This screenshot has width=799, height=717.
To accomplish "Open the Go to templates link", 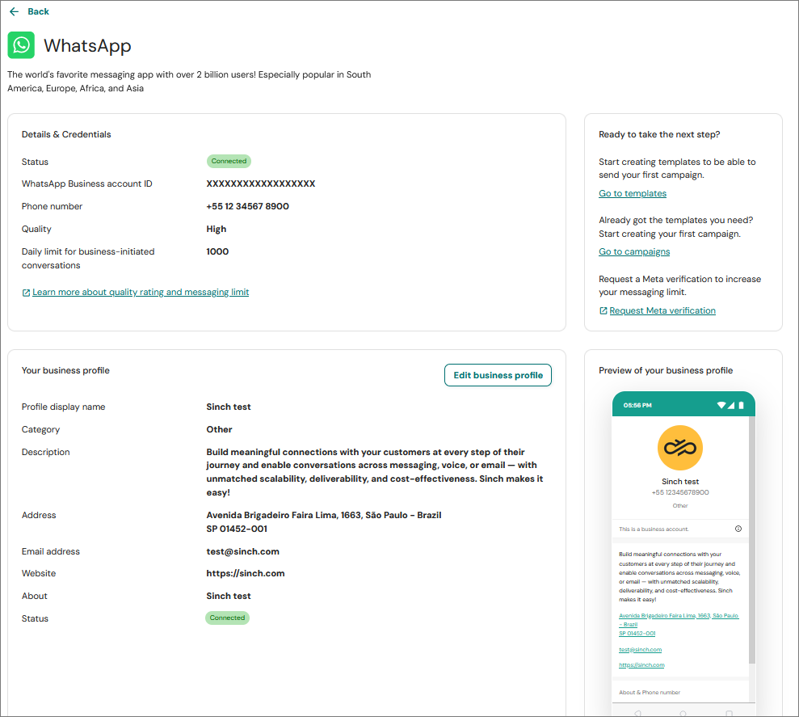I will [x=633, y=193].
